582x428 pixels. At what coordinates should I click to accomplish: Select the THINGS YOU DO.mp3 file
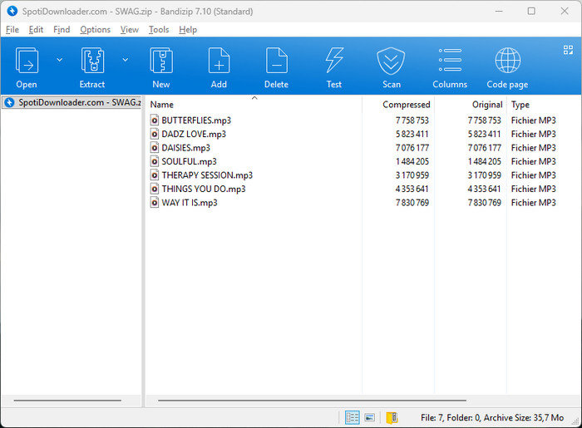pos(204,189)
